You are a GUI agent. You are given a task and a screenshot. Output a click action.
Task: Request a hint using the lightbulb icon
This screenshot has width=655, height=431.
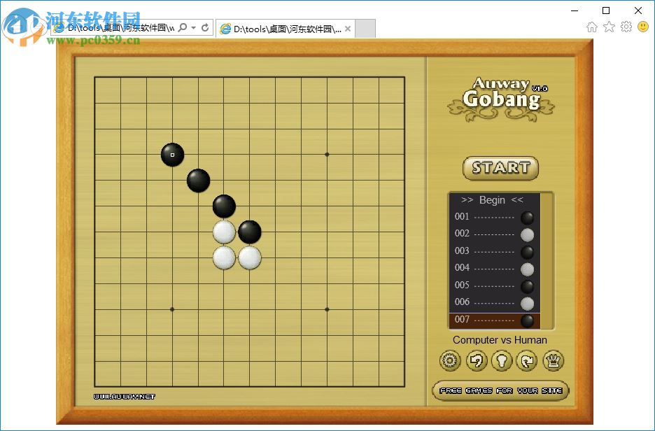pos(501,360)
